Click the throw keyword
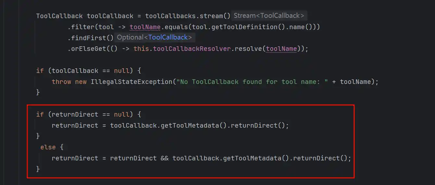435x185 pixels. (61, 82)
